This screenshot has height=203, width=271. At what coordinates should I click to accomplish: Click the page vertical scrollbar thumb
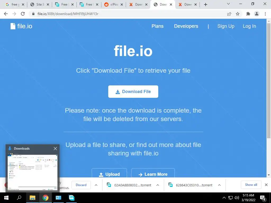click(x=269, y=80)
